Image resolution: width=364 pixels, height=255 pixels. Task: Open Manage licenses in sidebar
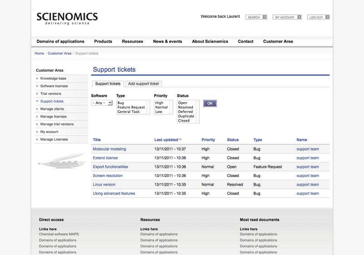coord(53,117)
